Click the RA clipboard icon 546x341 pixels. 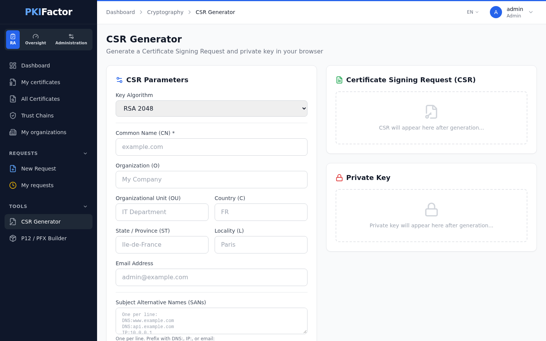click(x=13, y=36)
